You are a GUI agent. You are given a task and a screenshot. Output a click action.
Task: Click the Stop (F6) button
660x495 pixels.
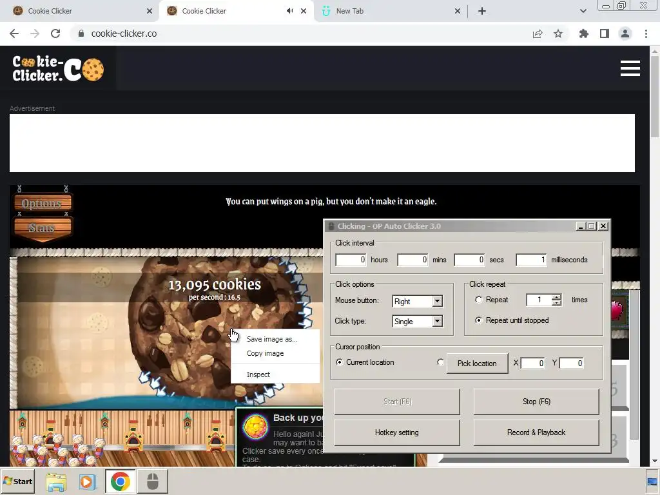536,402
